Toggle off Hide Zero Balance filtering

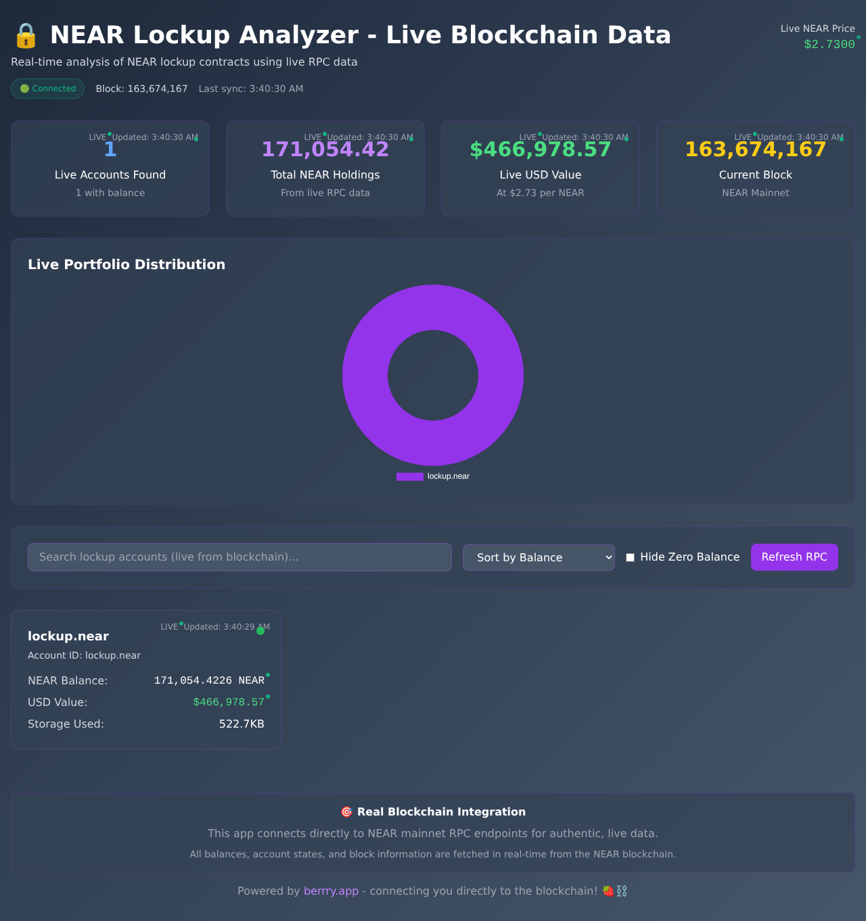click(630, 557)
